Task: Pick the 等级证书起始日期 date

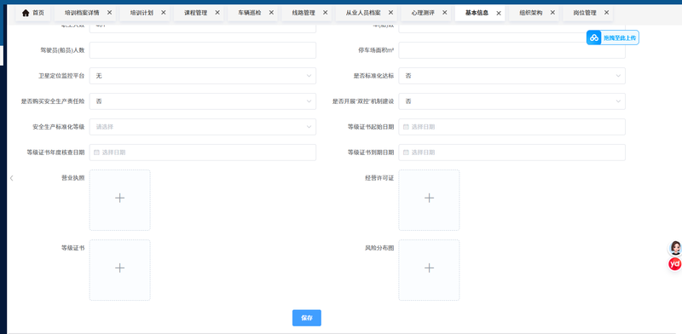Action: point(512,127)
